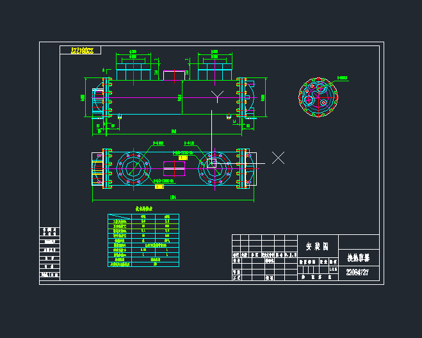Click the right circular nozzle flange in plan view

tap(216, 168)
